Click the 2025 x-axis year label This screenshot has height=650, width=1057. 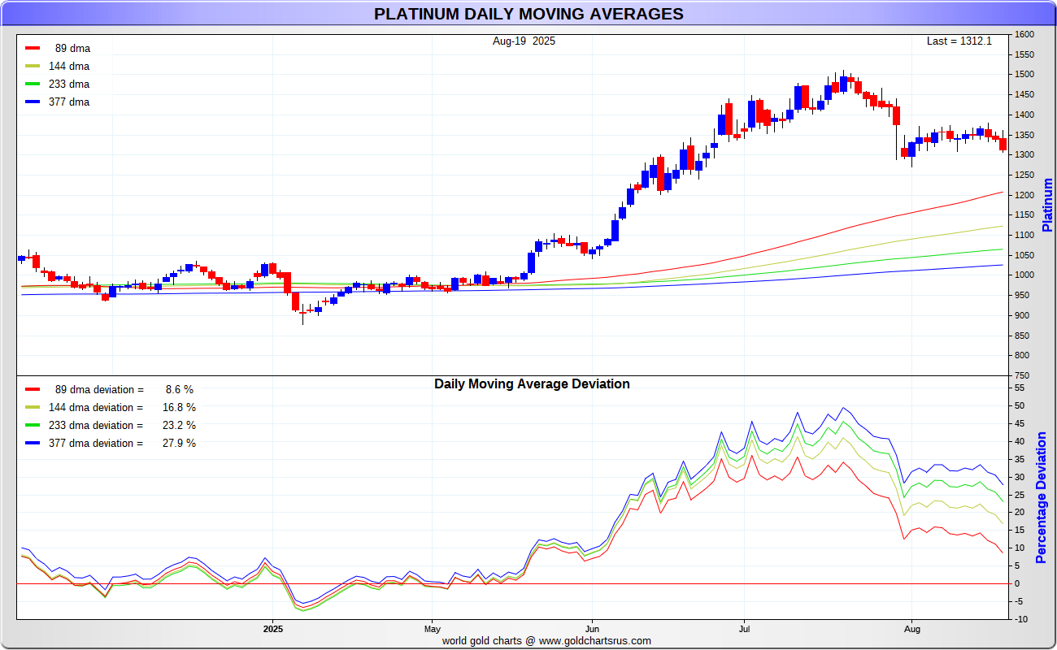pos(273,629)
